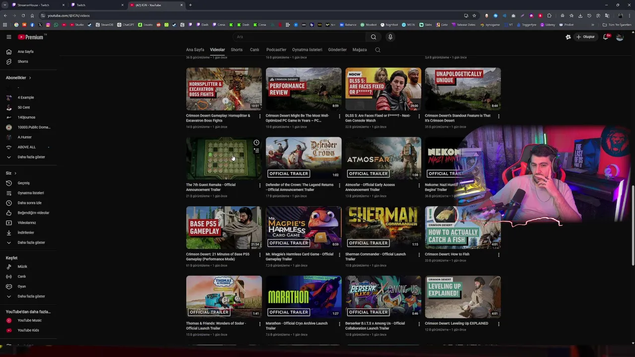Open Beğendiğim videolar in the sidebar

(33, 213)
